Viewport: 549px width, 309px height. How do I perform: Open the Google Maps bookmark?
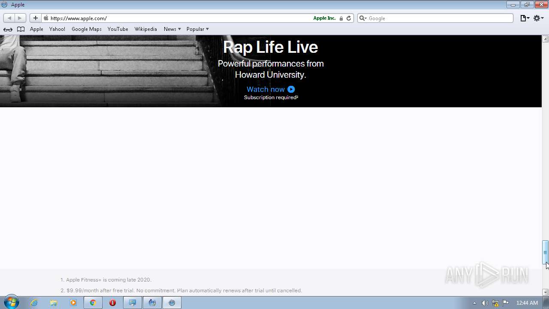87,29
